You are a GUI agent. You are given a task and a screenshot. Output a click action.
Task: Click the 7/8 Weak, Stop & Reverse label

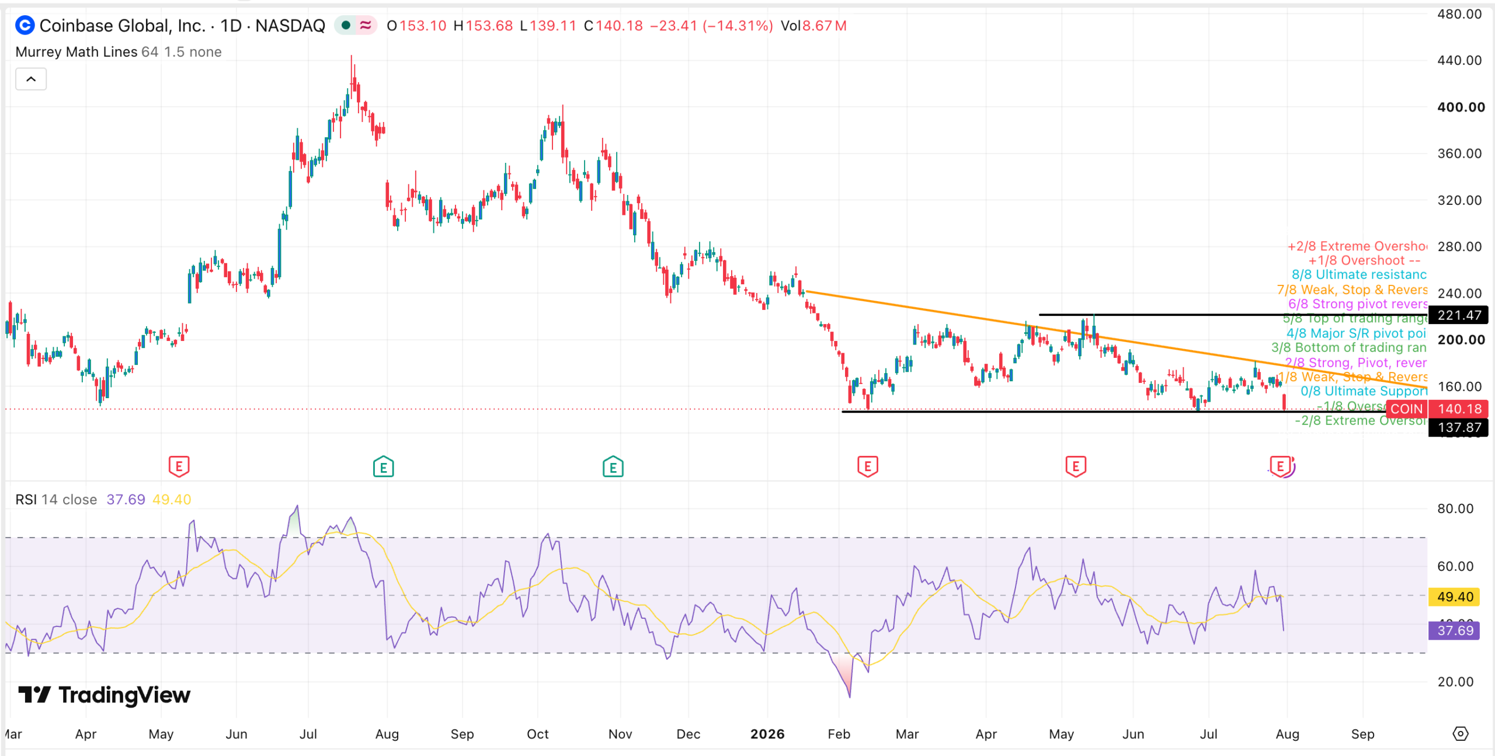[1352, 290]
